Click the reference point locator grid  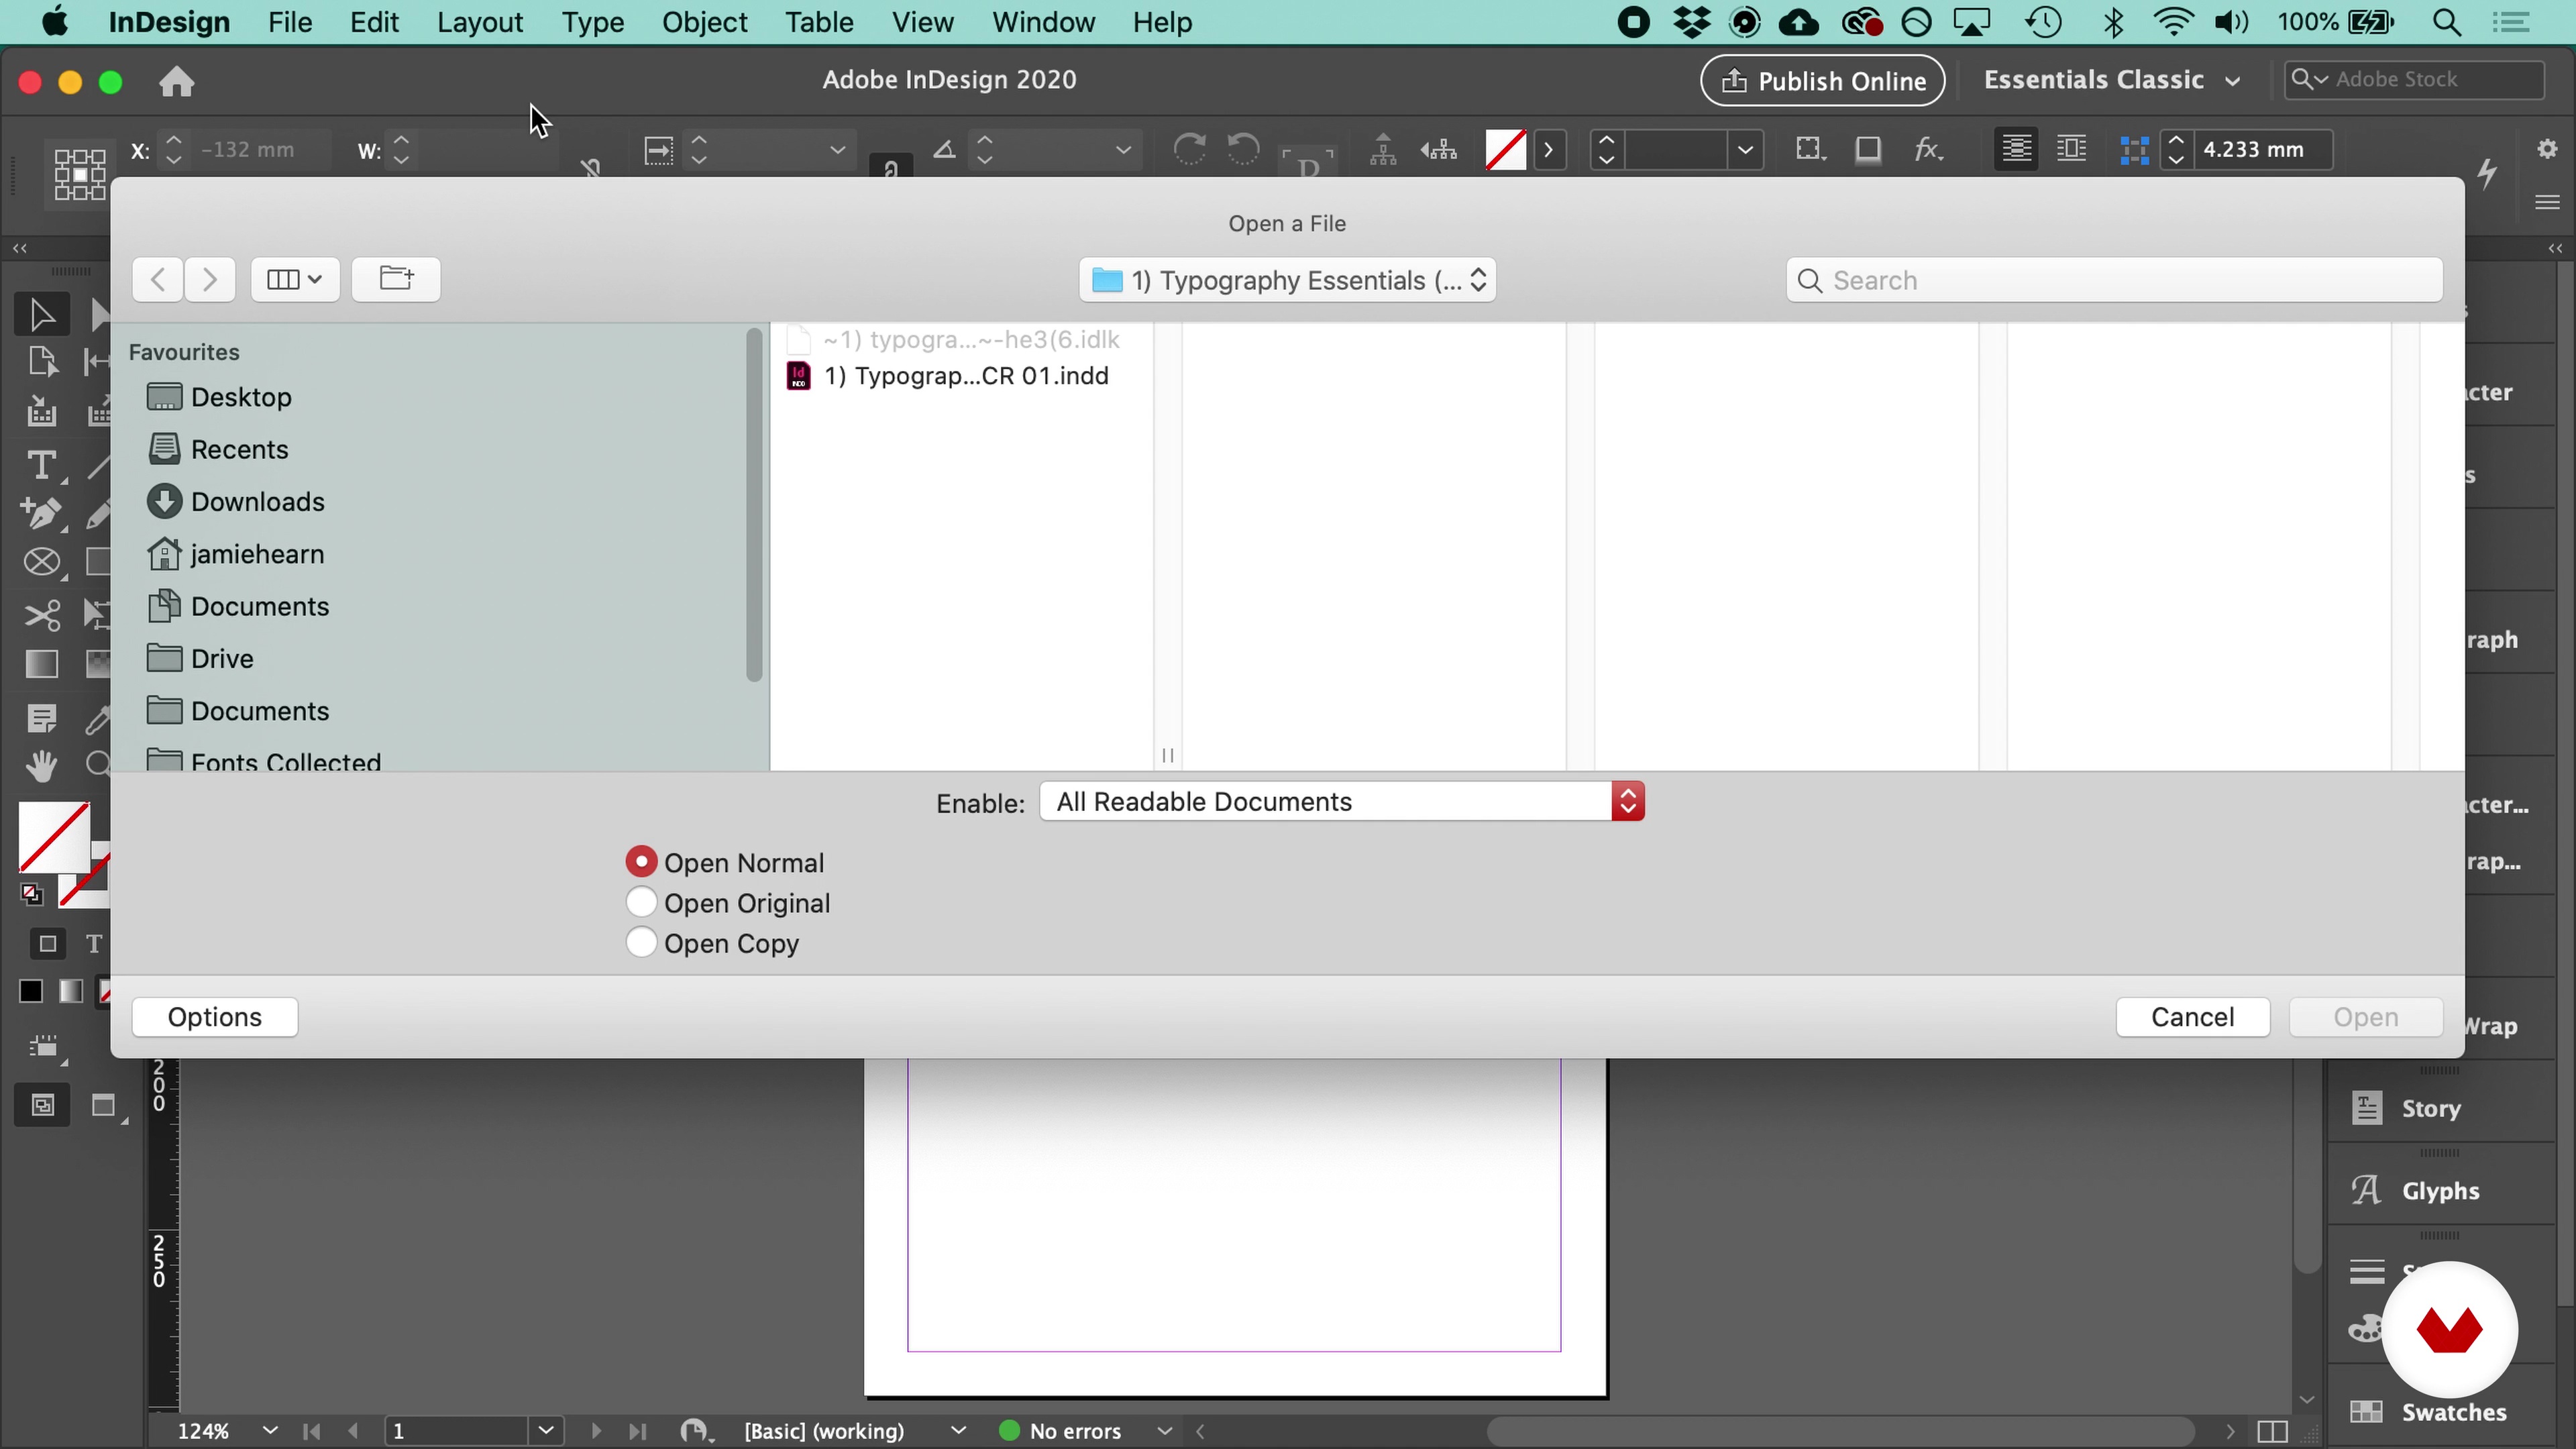click(79, 174)
